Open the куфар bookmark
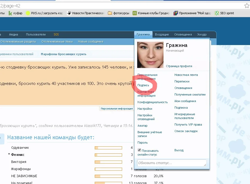 pos(15,13)
